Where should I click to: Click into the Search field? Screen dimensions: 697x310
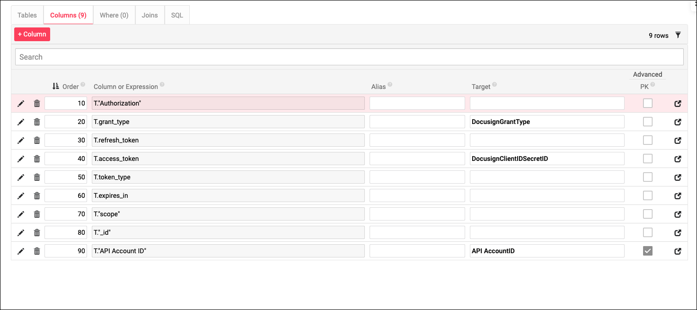pos(349,57)
